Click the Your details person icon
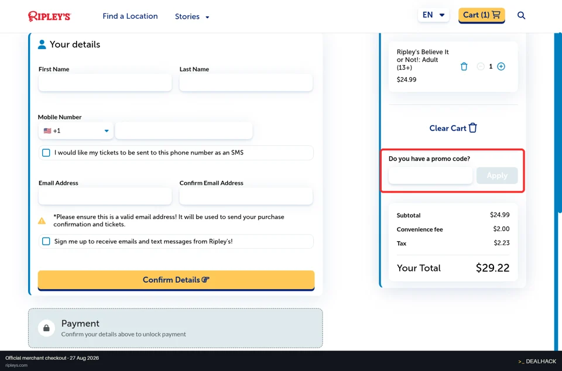Image resolution: width=562 pixels, height=371 pixels. [x=42, y=44]
